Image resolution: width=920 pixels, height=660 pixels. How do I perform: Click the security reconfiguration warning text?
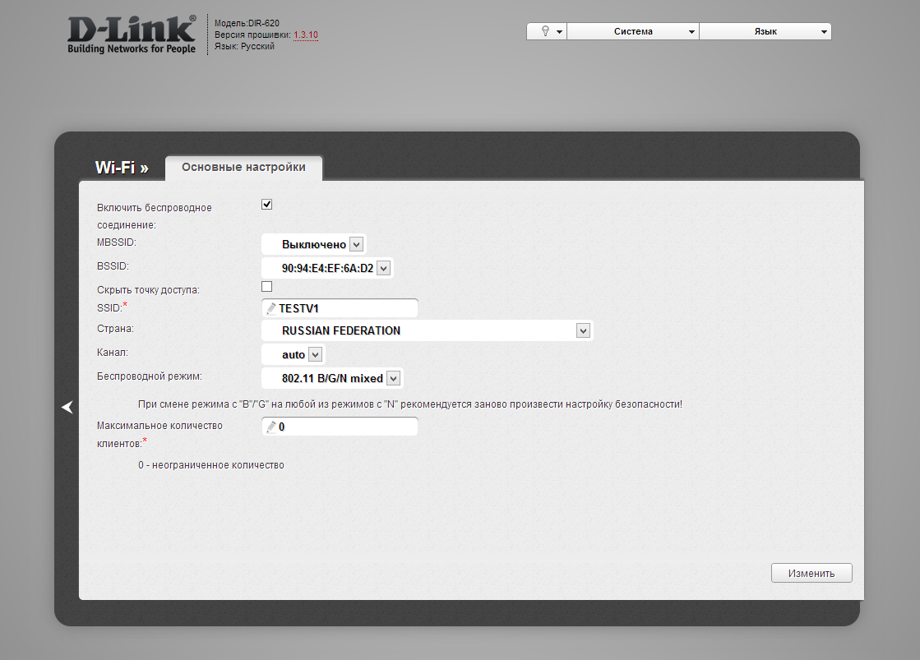click(410, 404)
